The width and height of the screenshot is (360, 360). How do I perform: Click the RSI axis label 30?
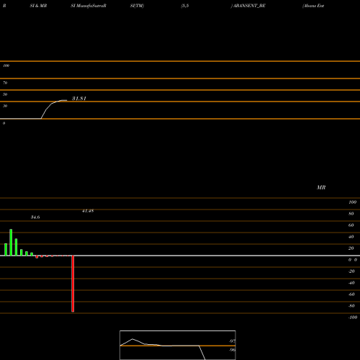(5, 106)
